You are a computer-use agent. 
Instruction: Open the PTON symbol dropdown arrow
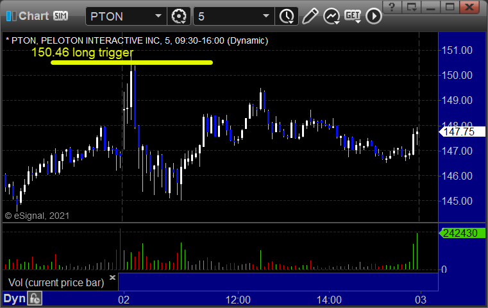click(x=158, y=16)
